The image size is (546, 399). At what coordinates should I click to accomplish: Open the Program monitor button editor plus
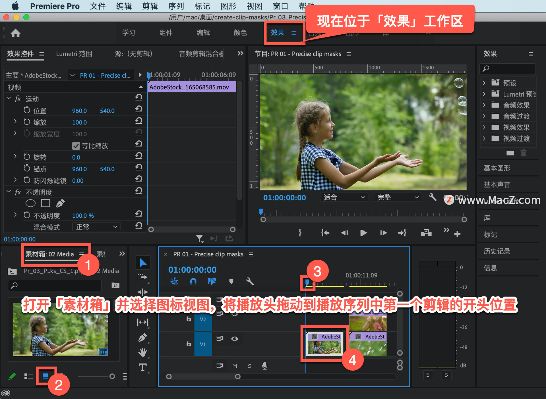(457, 234)
